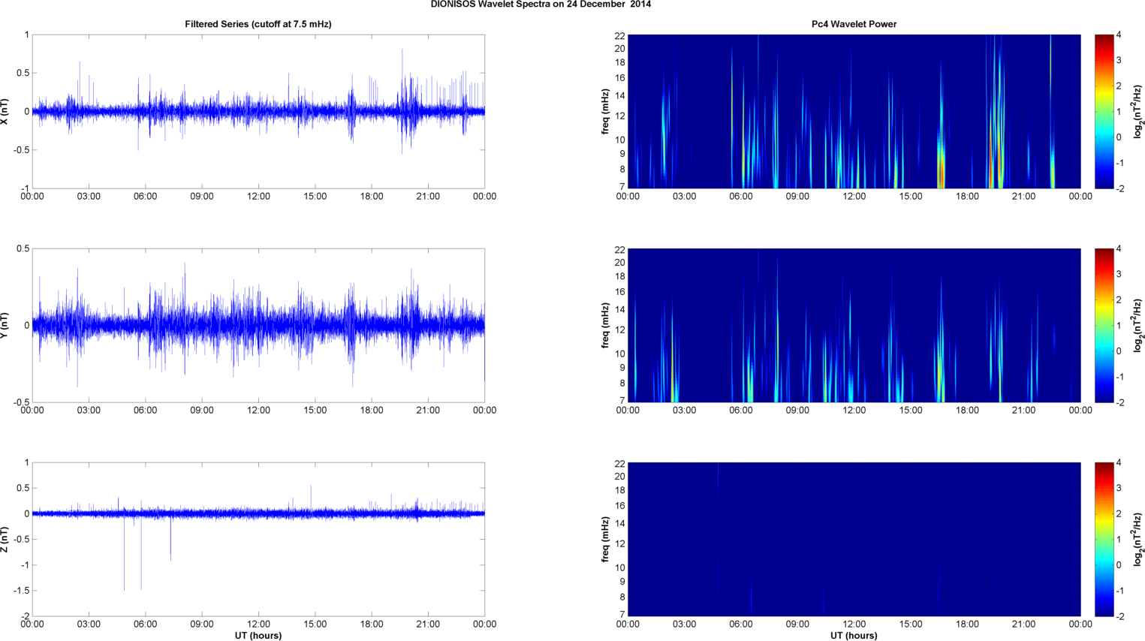Click 'UT (hours)' under the bottom spectrogram
Image resolution: width=1145 pixels, height=641 pixels.
pyautogui.click(x=854, y=636)
